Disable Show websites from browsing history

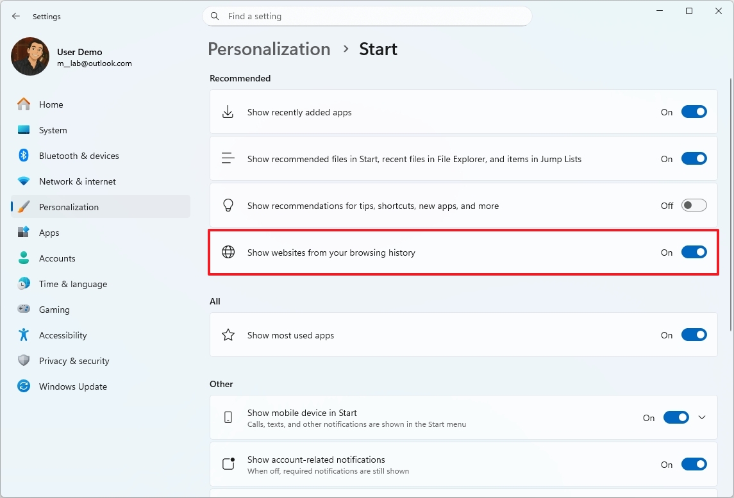(x=694, y=253)
